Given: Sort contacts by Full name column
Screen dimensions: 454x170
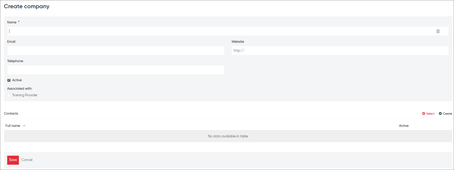Looking at the screenshot, I should tap(13, 126).
